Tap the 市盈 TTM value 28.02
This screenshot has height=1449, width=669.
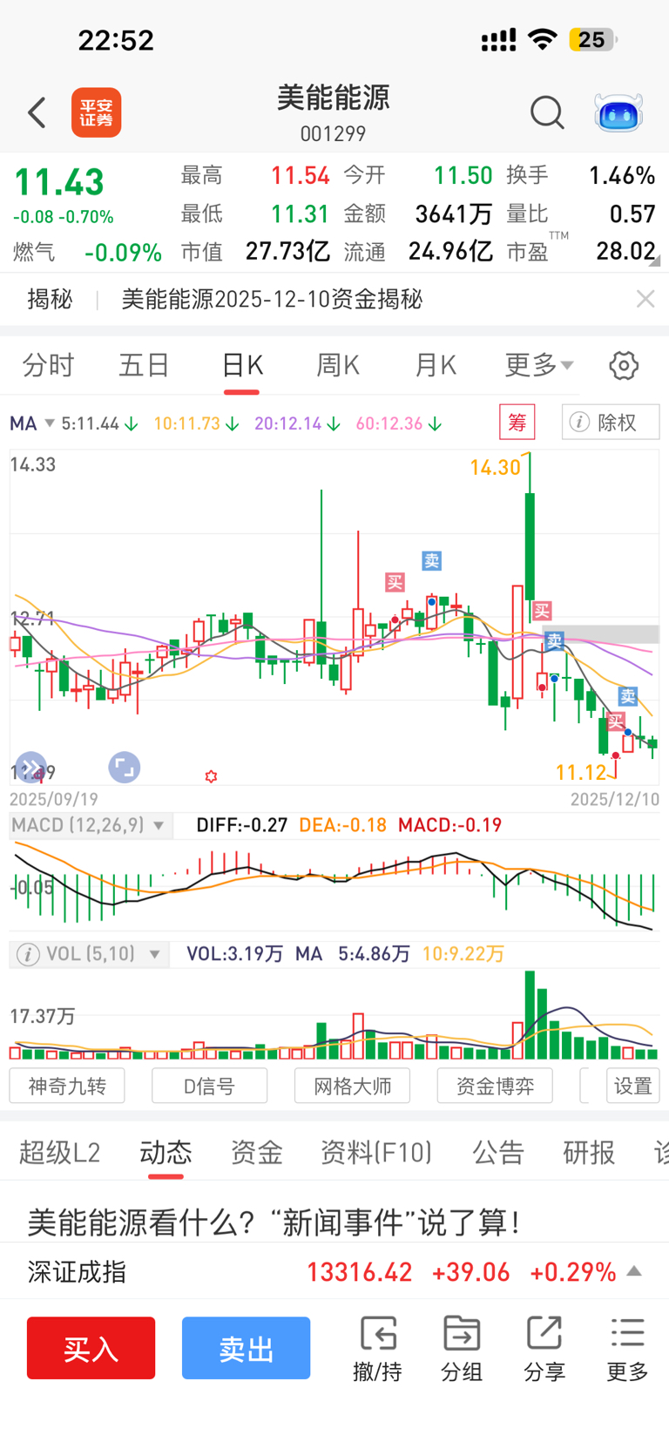point(625,251)
